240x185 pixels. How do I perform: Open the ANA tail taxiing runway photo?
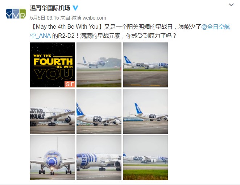tap(145, 65)
